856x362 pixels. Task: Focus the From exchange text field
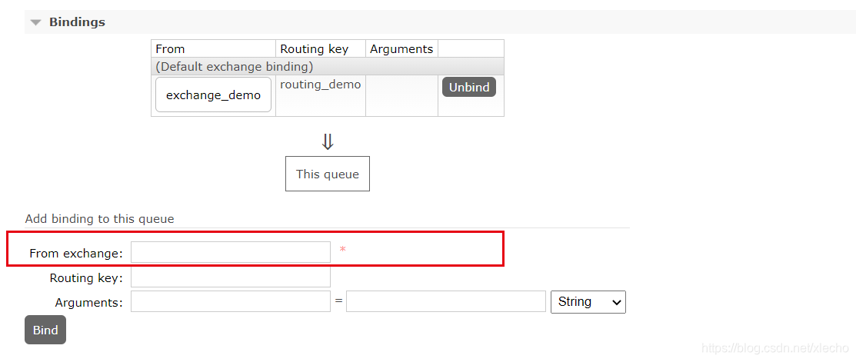click(x=231, y=252)
